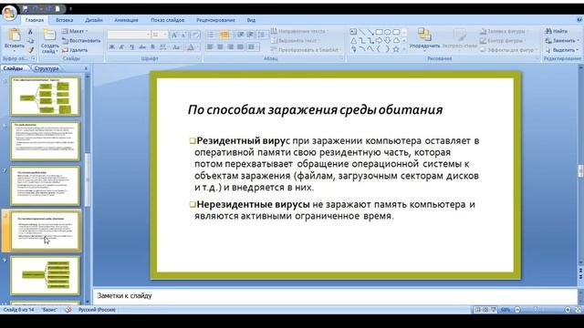Screen dimensions: 584x328
Task: Select the down arrow shape
Action: click(387, 40)
